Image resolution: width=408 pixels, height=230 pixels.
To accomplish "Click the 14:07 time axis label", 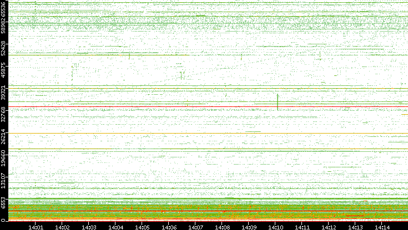I will pos(195,228).
